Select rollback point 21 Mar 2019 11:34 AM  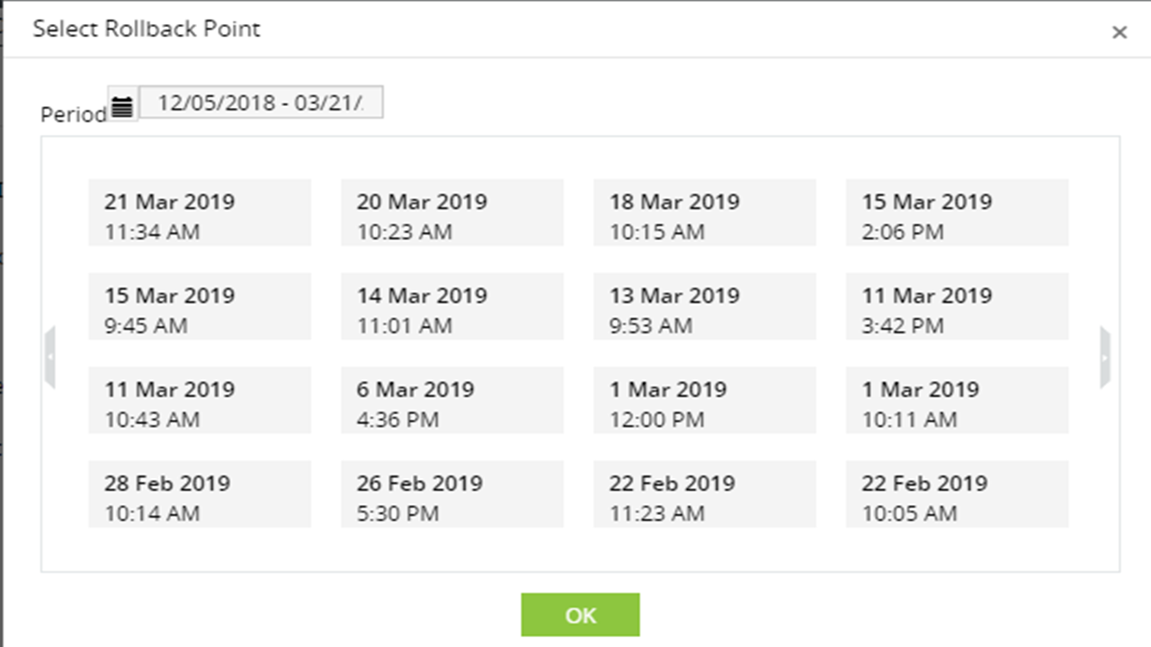(x=200, y=213)
